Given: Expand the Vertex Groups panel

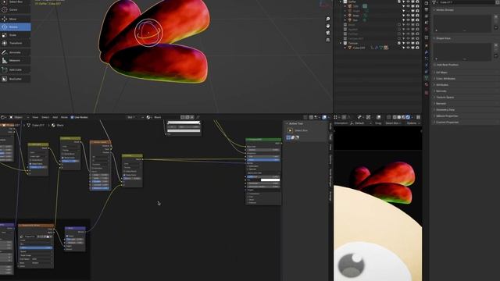Looking at the screenshot, I should point(445,10).
